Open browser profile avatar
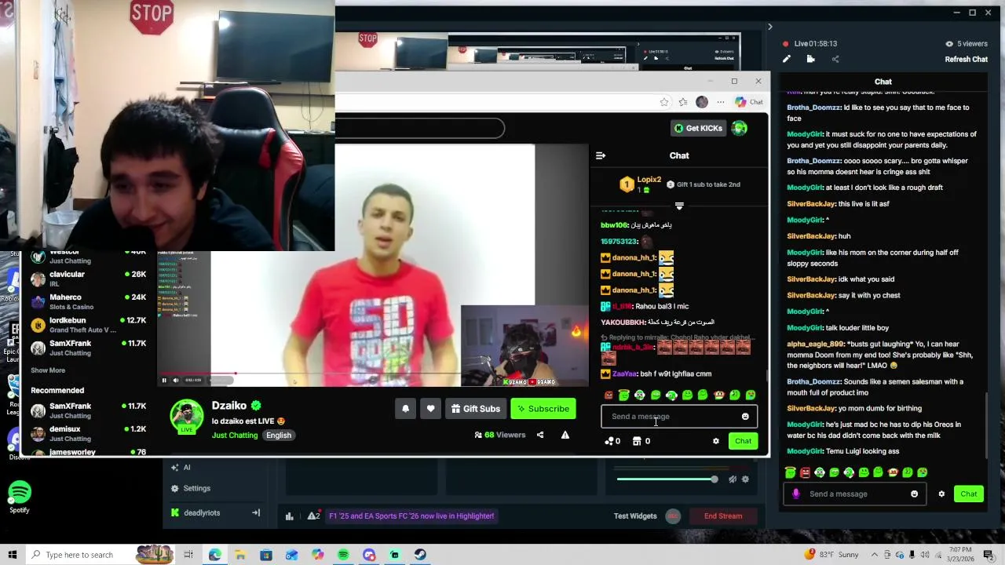Viewport: 1005px width, 565px height. click(x=702, y=102)
